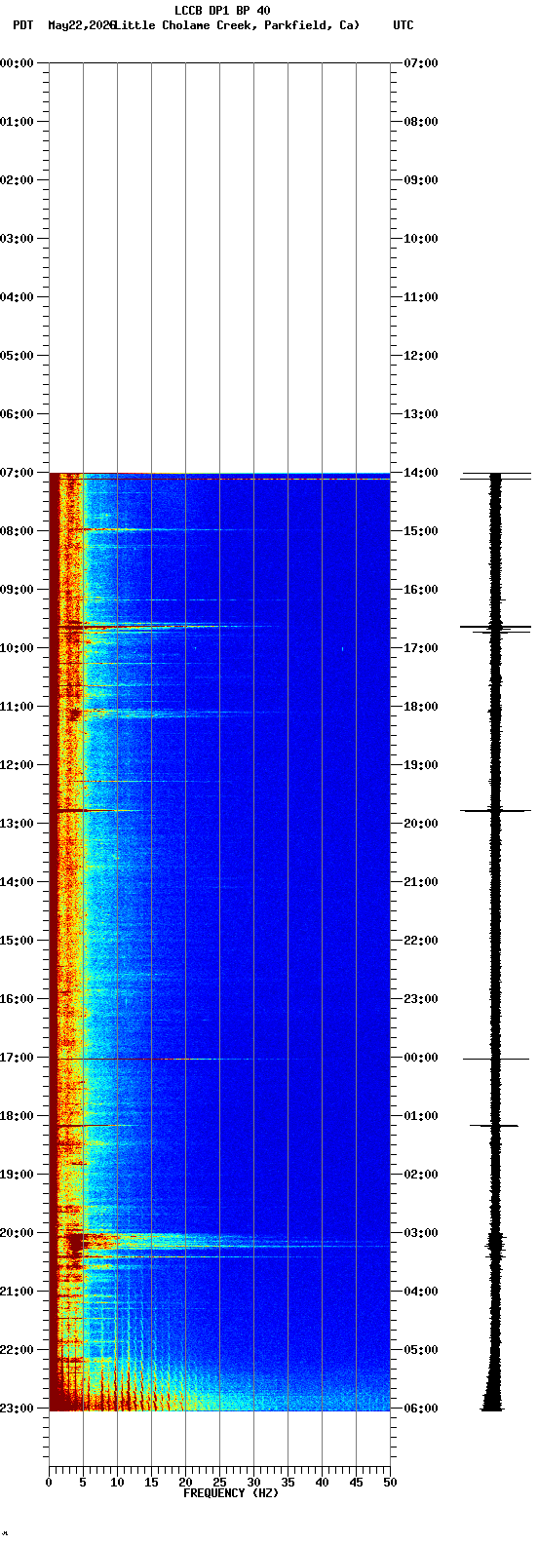Image resolution: width=538 pixels, height=1544 pixels.
Task: Click the 07:00 UTC label at top
Action: 421,63
